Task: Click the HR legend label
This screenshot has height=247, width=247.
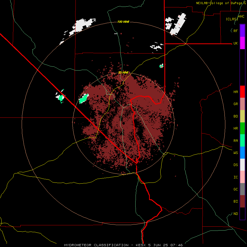Action: coord(235,128)
